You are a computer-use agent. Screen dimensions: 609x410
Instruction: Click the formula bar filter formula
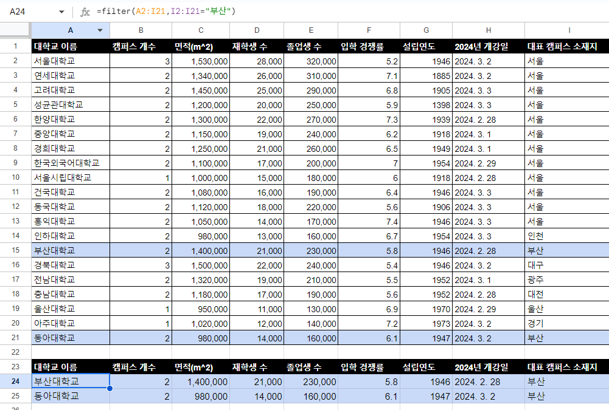(x=166, y=12)
